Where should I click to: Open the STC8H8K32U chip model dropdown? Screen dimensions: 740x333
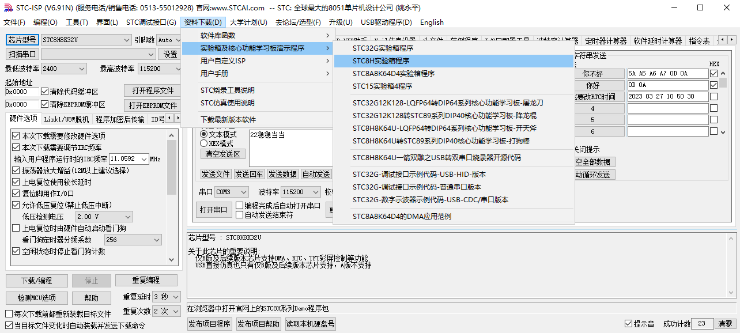(86, 40)
